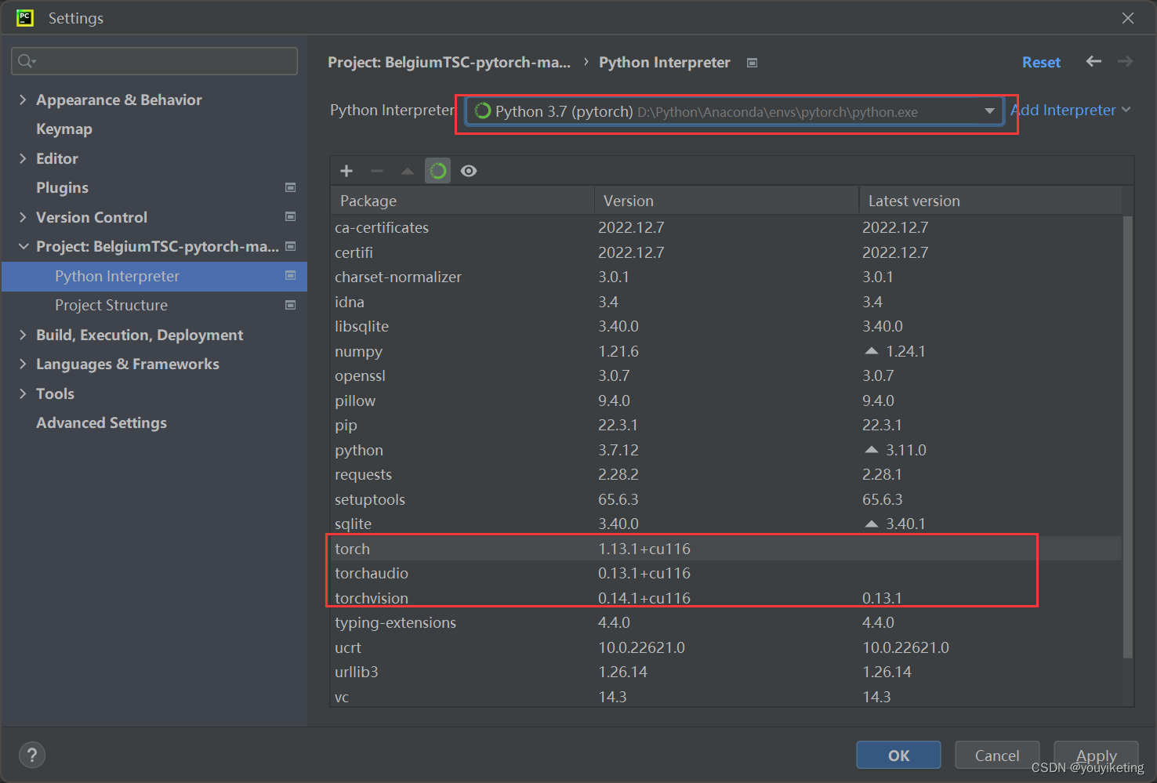Screen dimensions: 1157x783
Task: Select the pillow package row
Action: pyautogui.click(x=726, y=401)
